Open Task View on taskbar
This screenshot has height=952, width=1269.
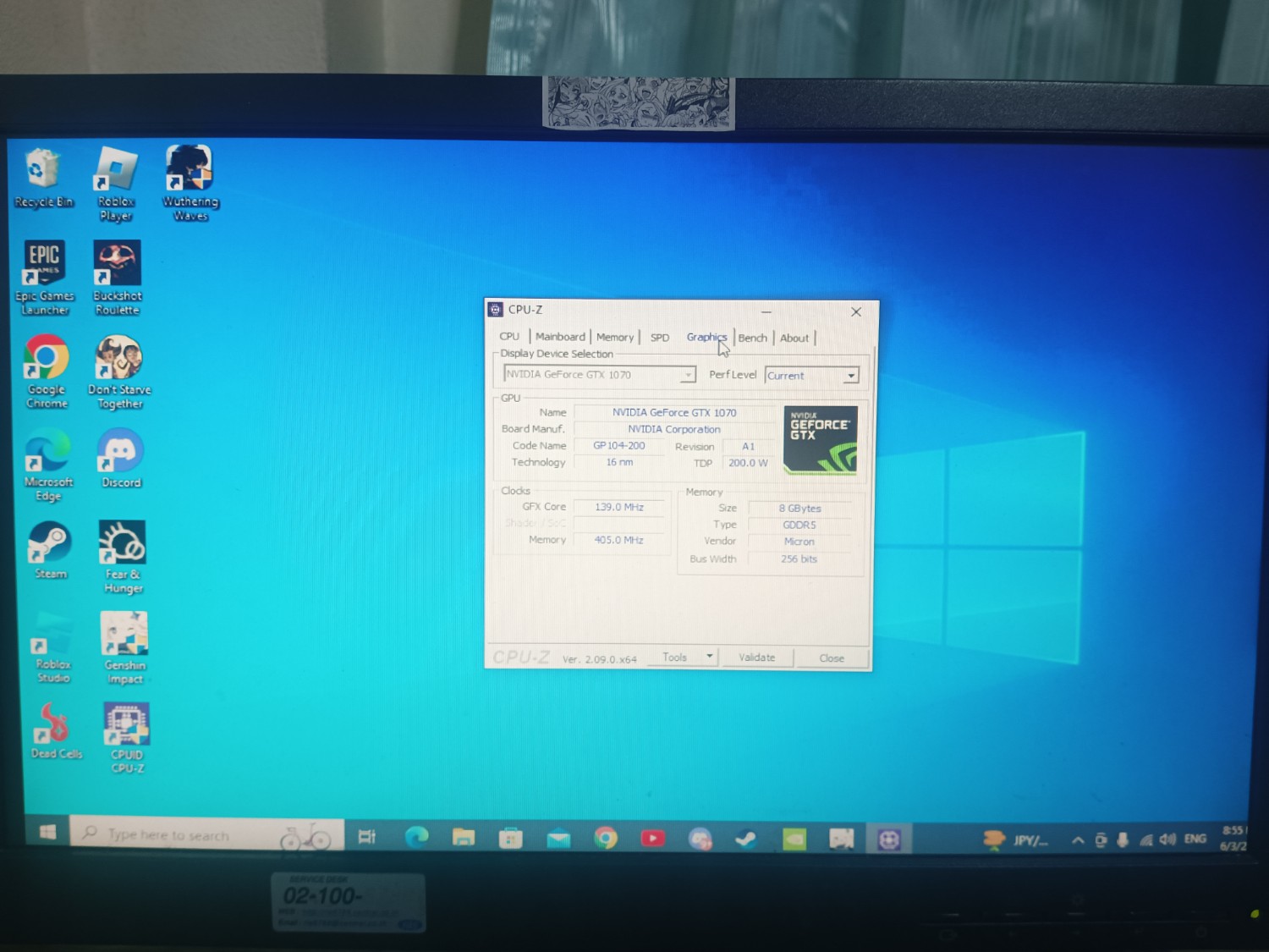click(367, 837)
